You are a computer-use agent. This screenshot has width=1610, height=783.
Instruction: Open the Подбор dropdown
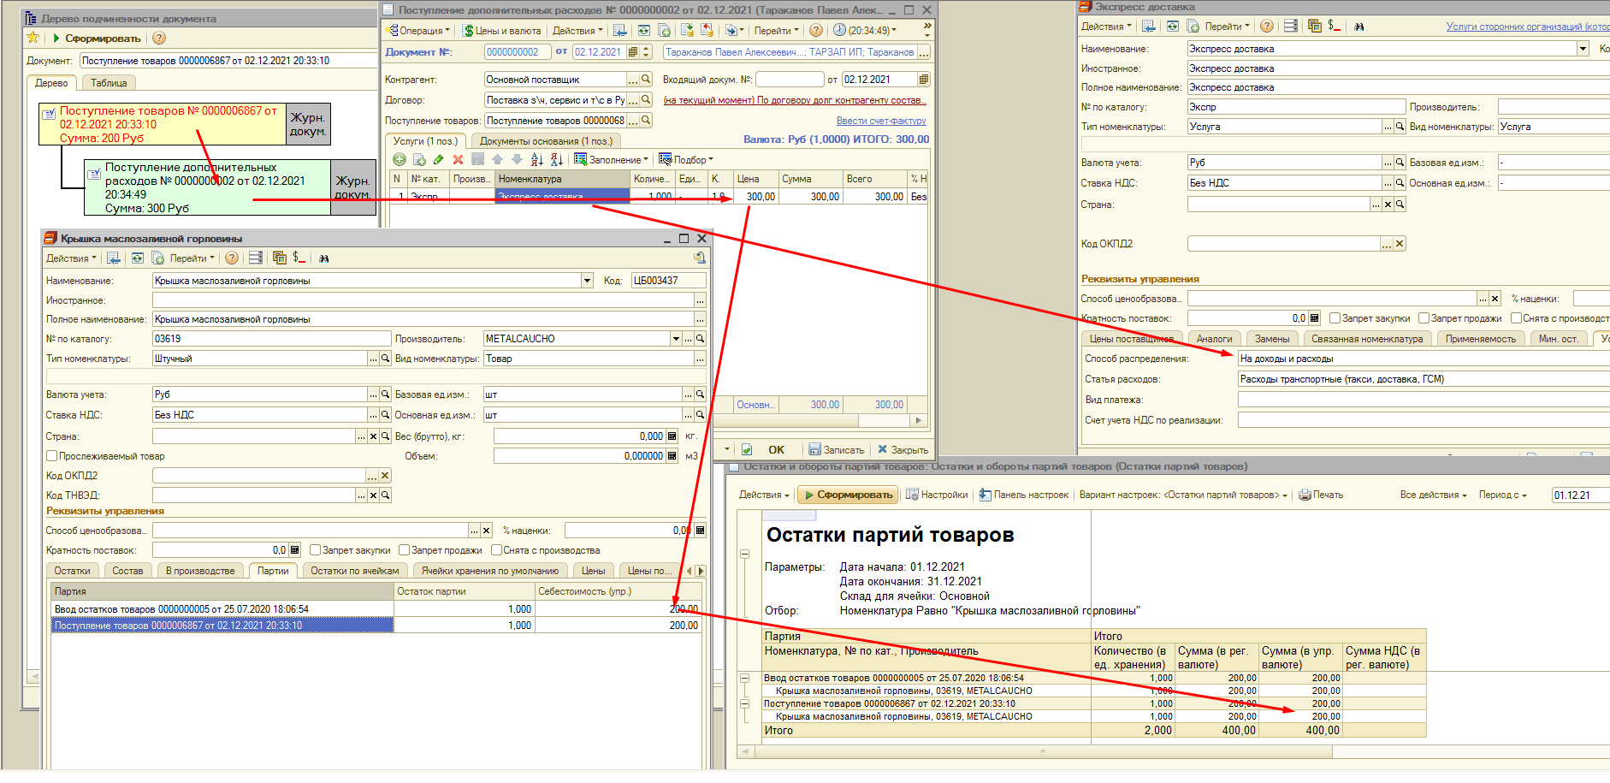point(686,159)
